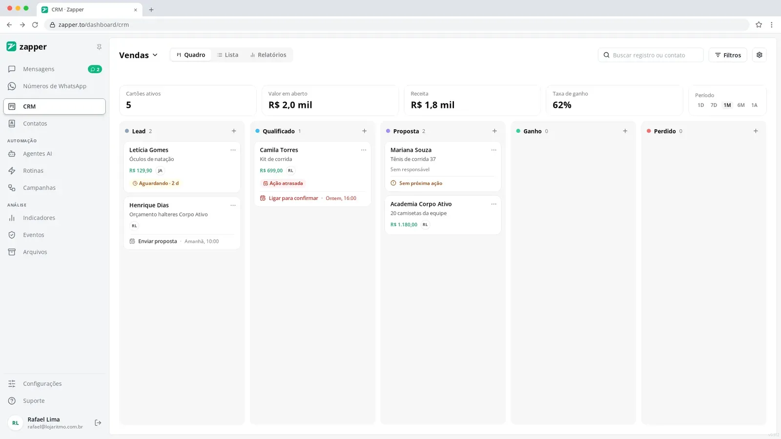Click the browser address bar
This screenshot has width=781, height=439.
396,25
